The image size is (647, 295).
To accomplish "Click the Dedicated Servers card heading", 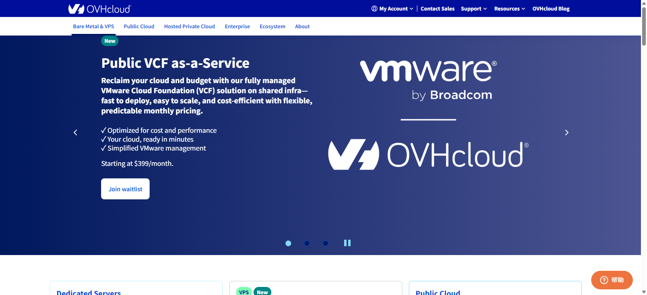I will [89, 292].
